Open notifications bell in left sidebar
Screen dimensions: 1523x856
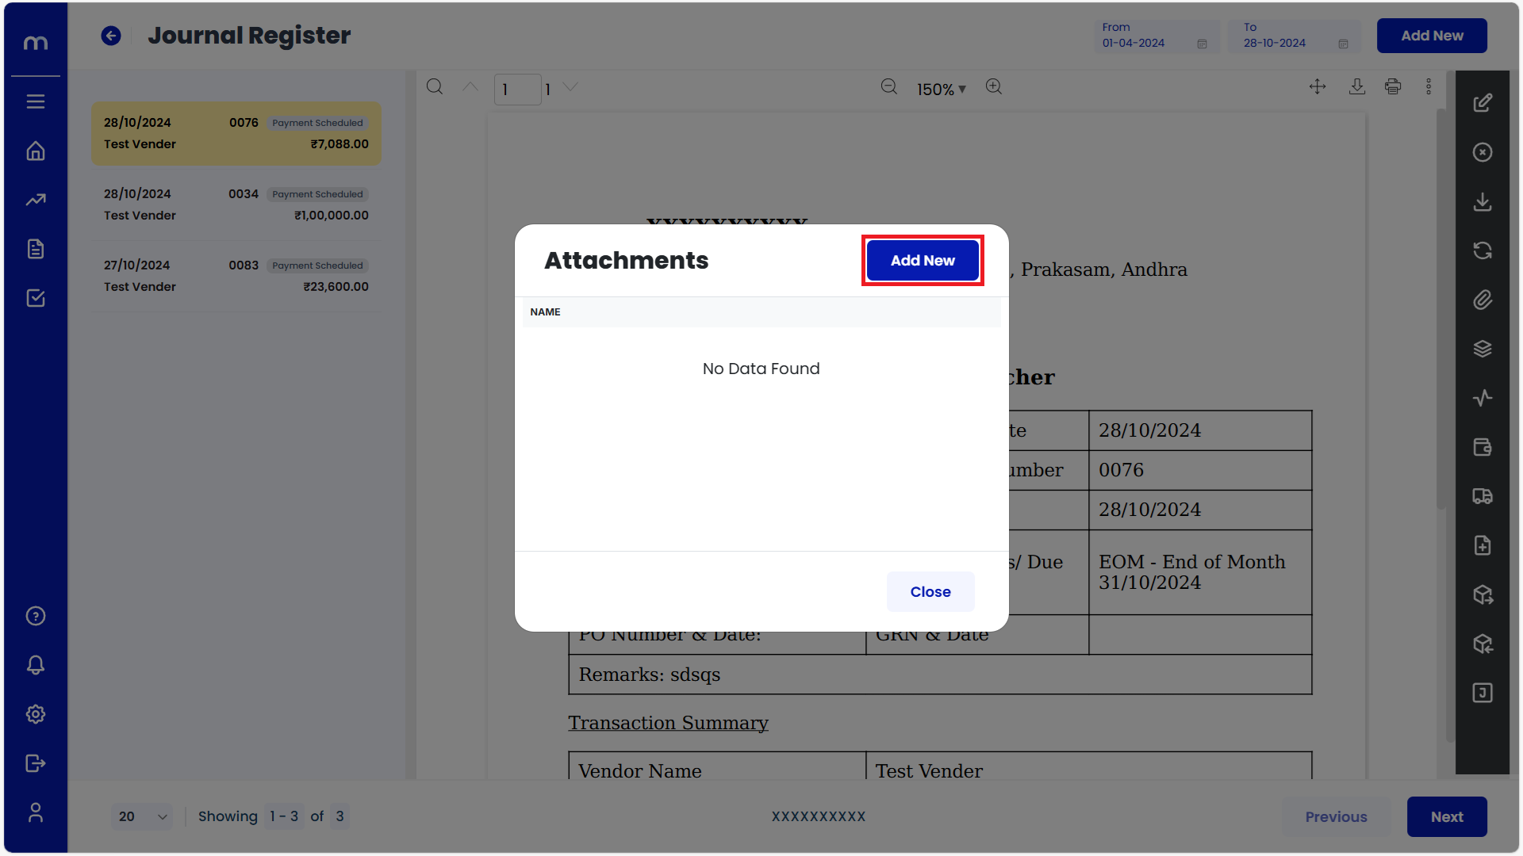pos(36,665)
